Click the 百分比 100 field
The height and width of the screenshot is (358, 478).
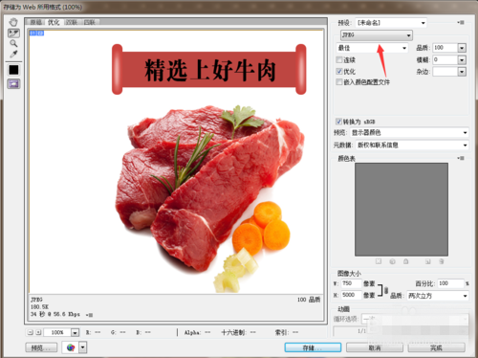[x=450, y=283]
